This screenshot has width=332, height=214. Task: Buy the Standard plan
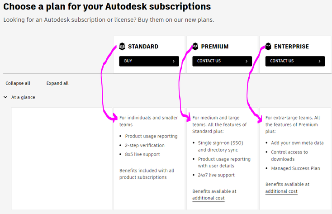[x=149, y=61]
